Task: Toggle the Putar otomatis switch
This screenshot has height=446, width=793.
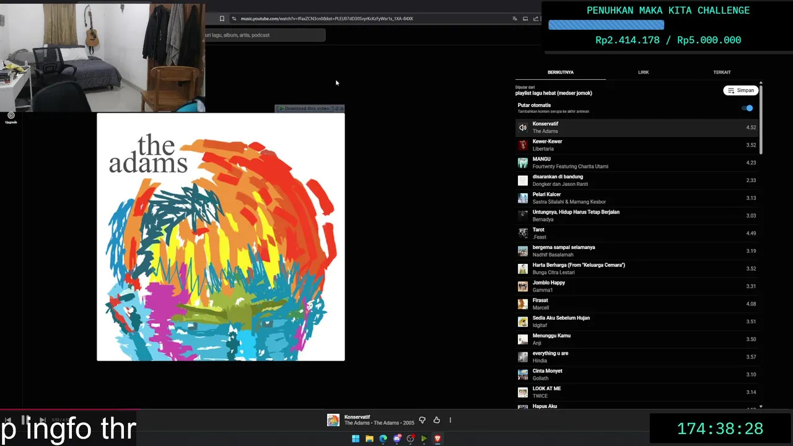Action: [748, 108]
